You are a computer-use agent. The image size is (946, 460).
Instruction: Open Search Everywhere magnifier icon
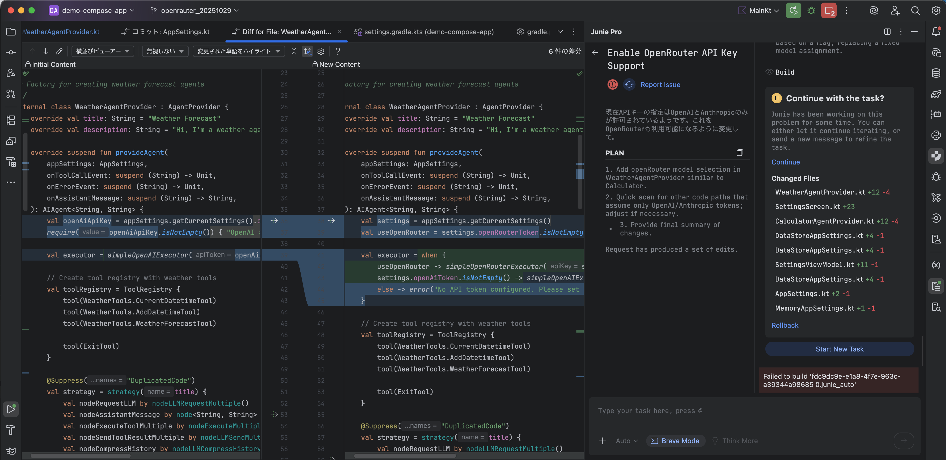click(x=915, y=11)
